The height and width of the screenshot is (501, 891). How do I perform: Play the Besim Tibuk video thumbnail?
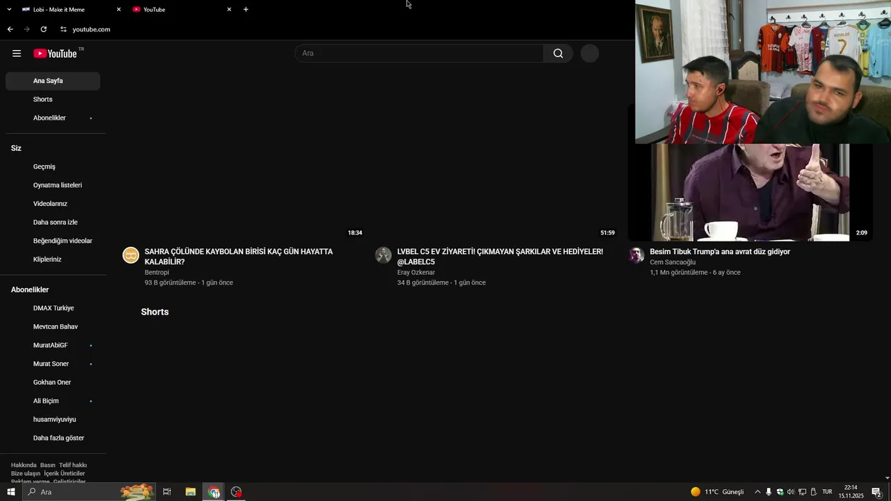[750, 192]
